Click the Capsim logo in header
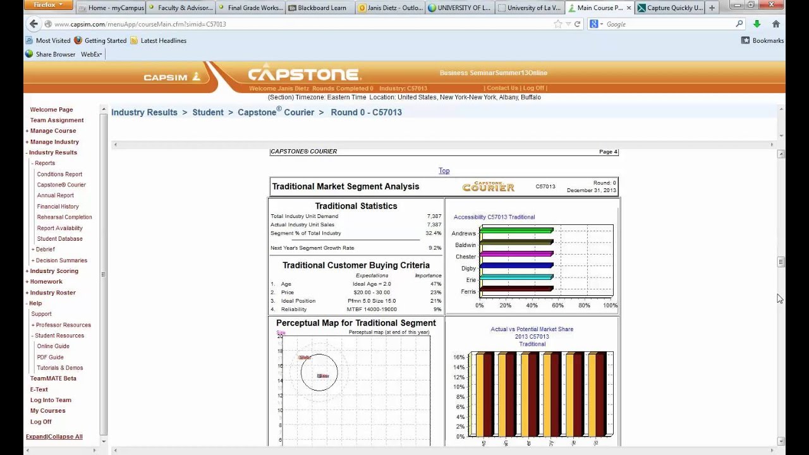The image size is (809, 455). coord(172,77)
